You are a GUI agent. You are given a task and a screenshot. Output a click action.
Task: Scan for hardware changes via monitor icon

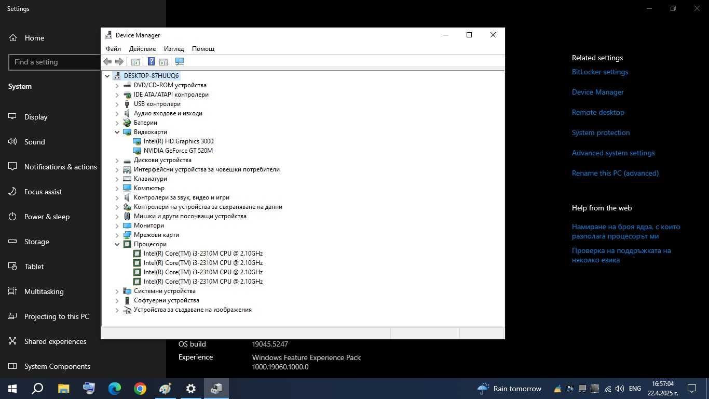(x=180, y=61)
